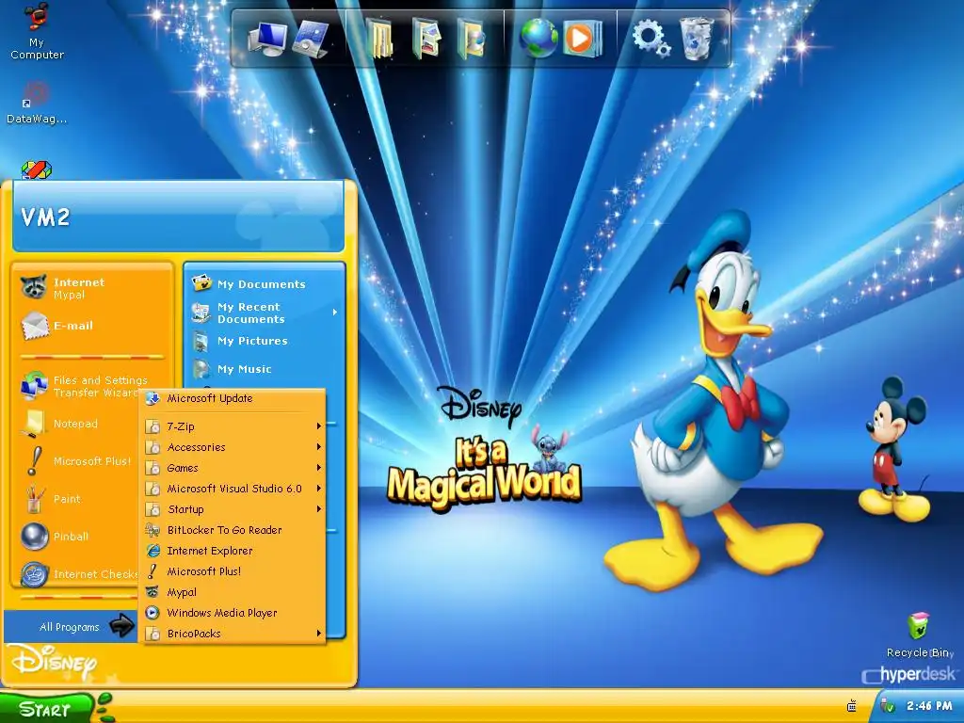Click the All Programs button
964x723 pixels.
pyautogui.click(x=72, y=626)
